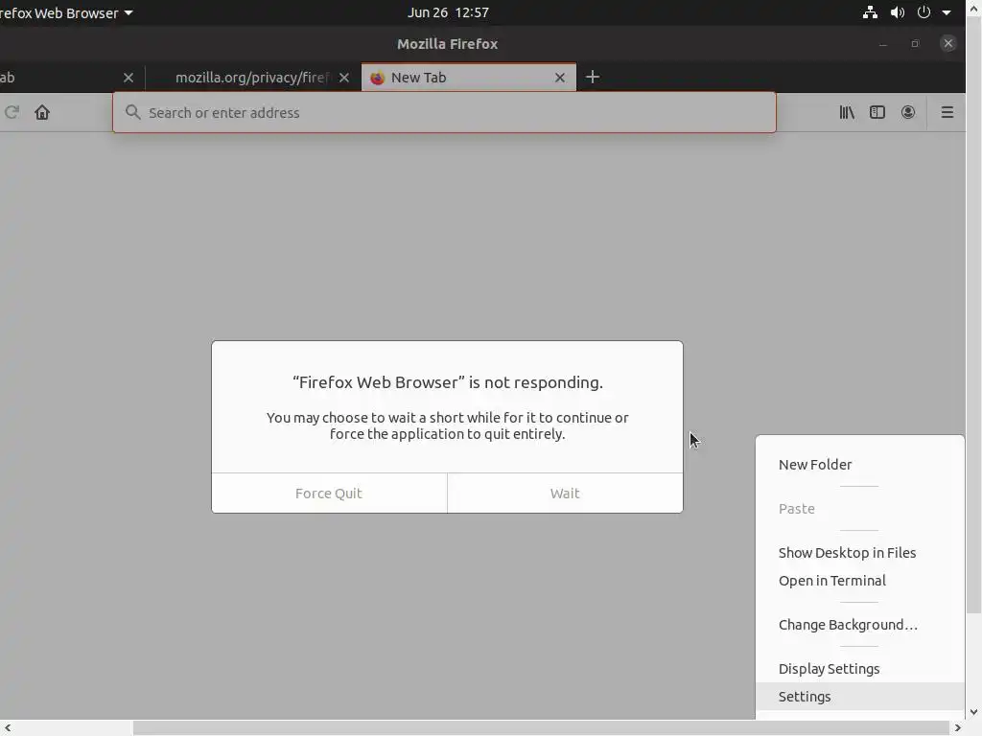
Task: Close the New Tab tab
Action: pyautogui.click(x=560, y=78)
